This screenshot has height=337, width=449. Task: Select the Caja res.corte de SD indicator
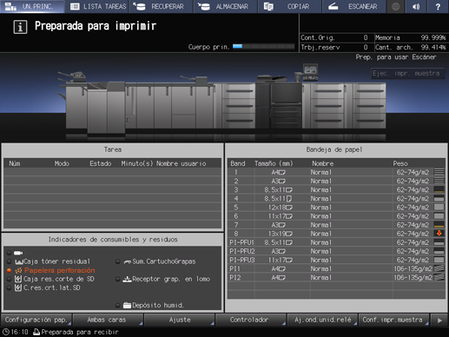pos(10,279)
